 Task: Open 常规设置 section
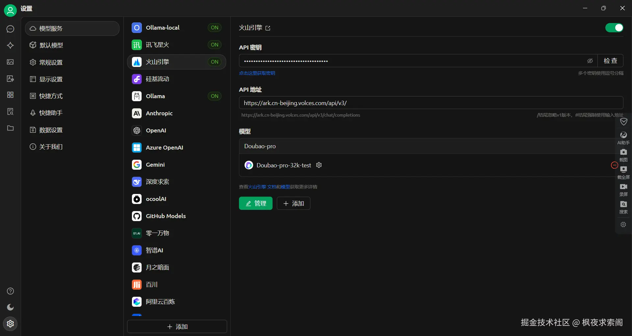(x=72, y=63)
